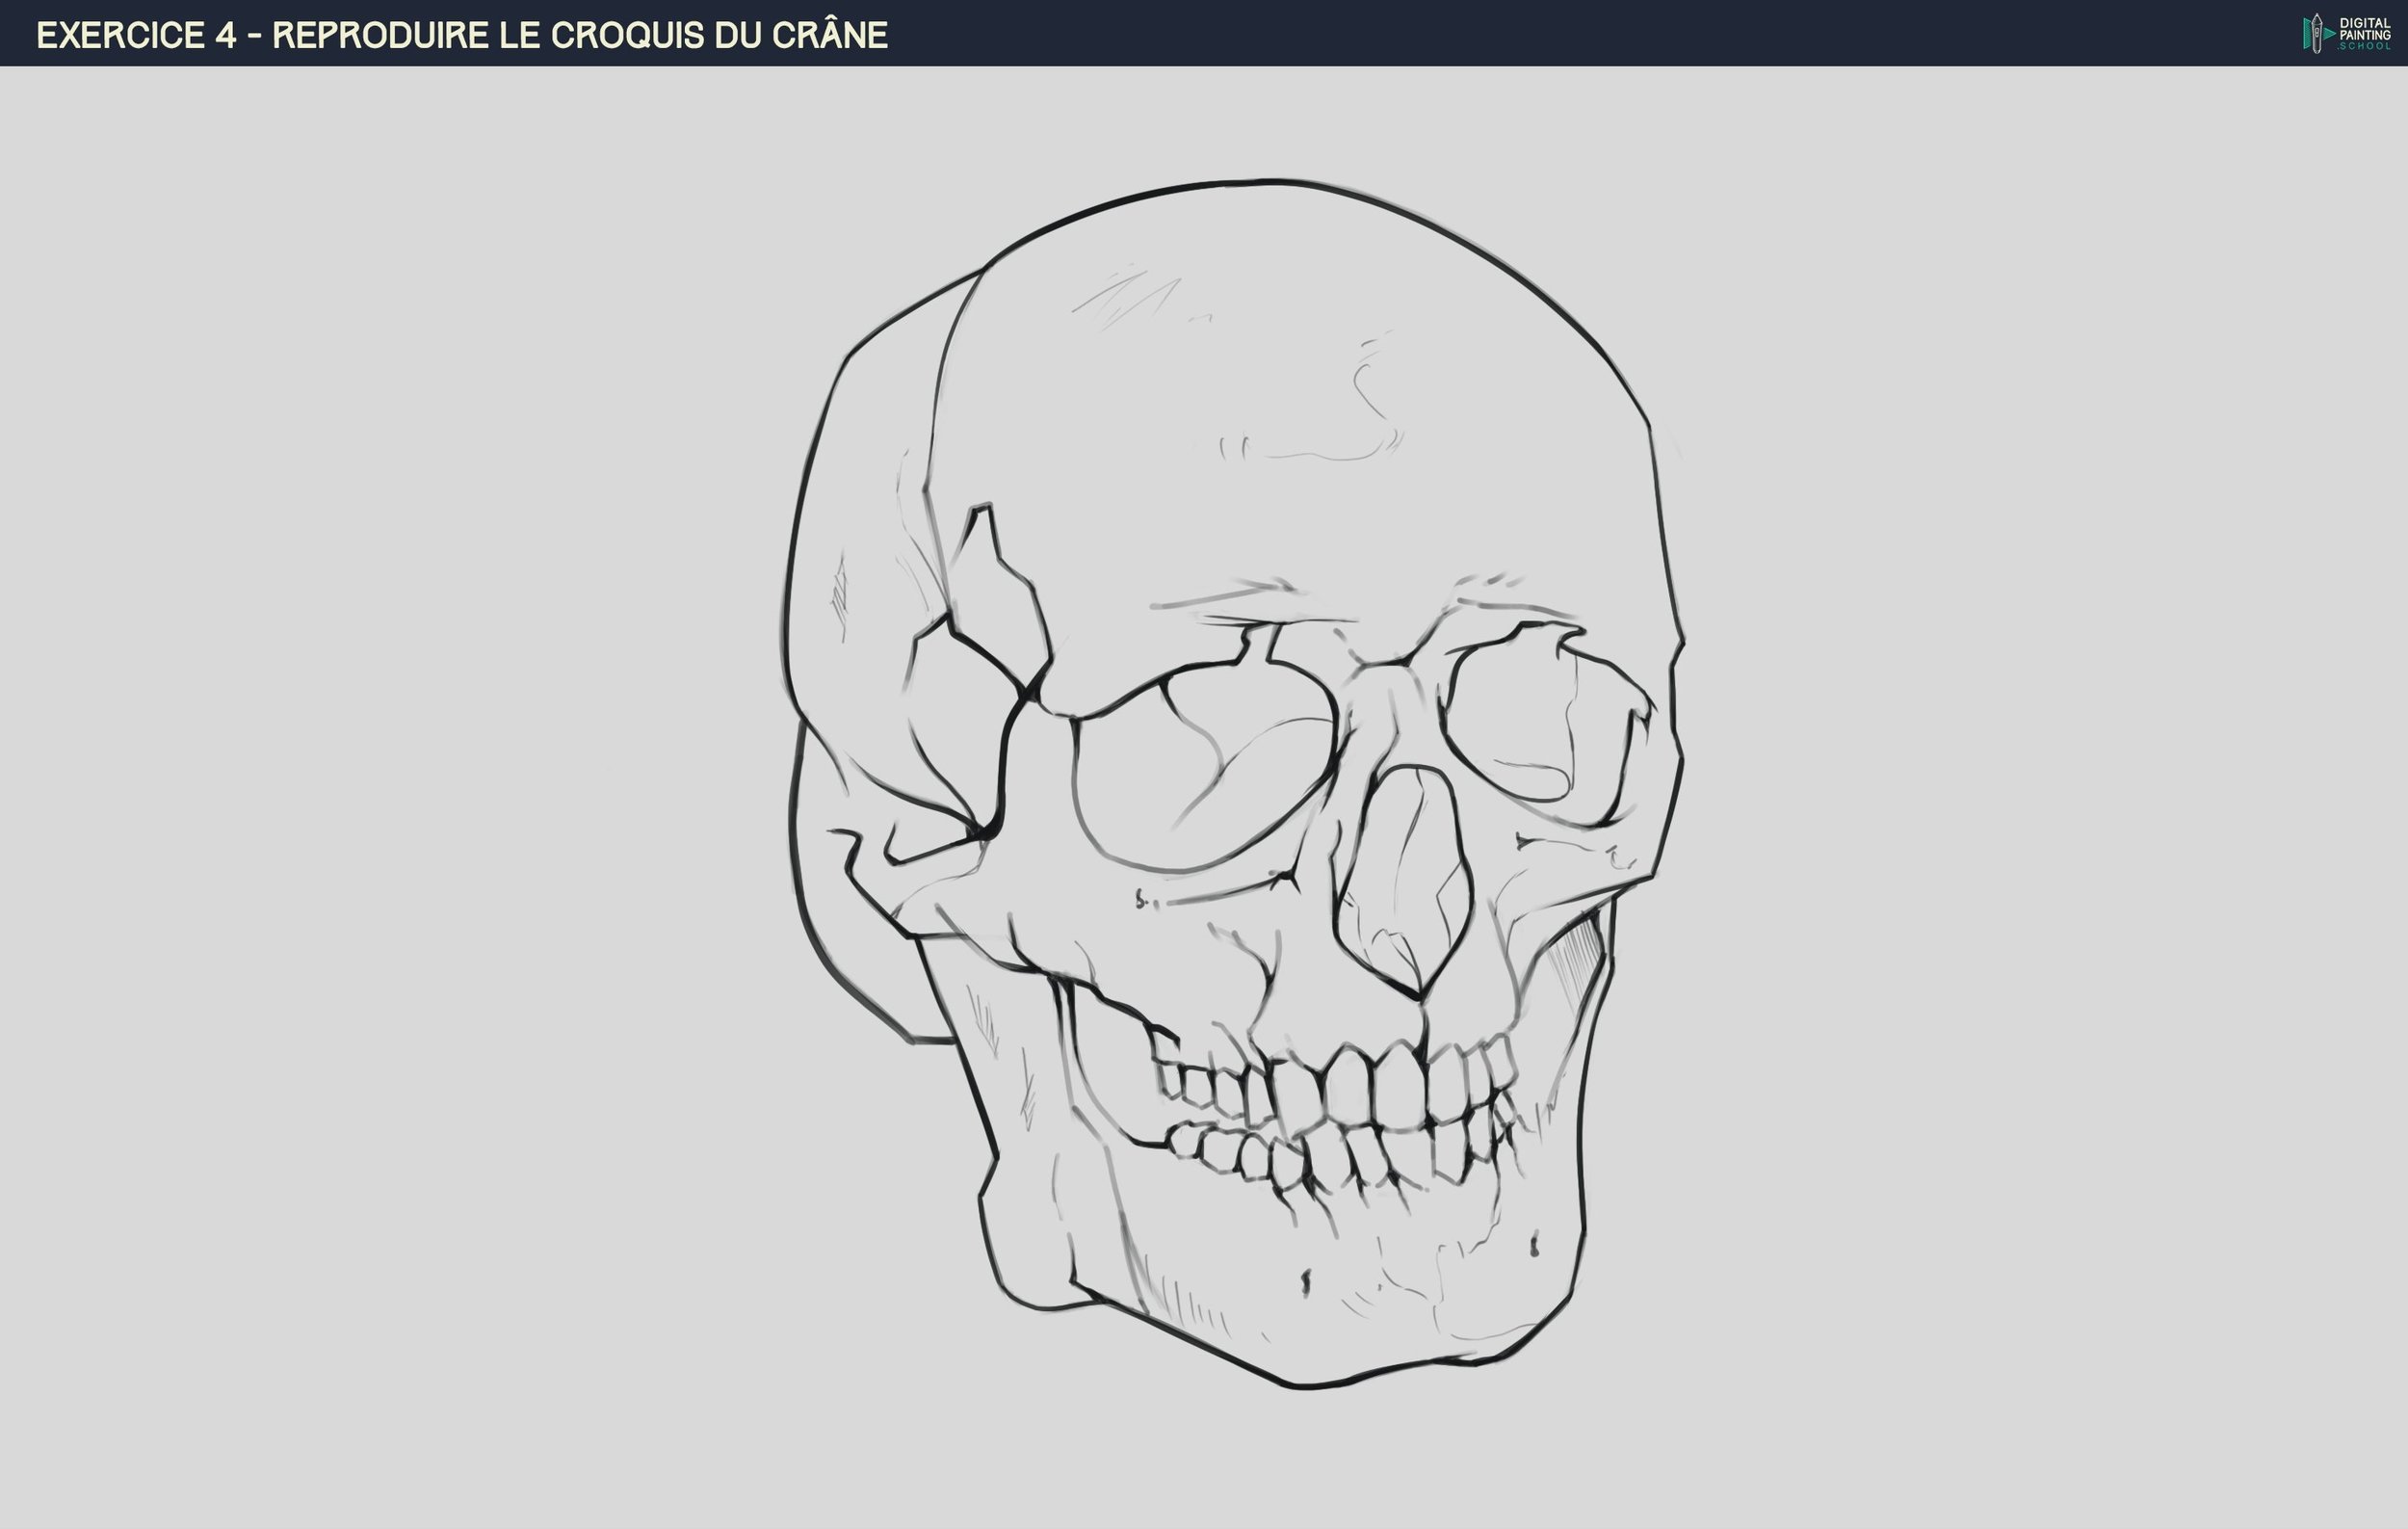Screen dimensions: 2408x1529
Task: Click the 'DIGITAL' text in the logo
Action: pos(2362,24)
